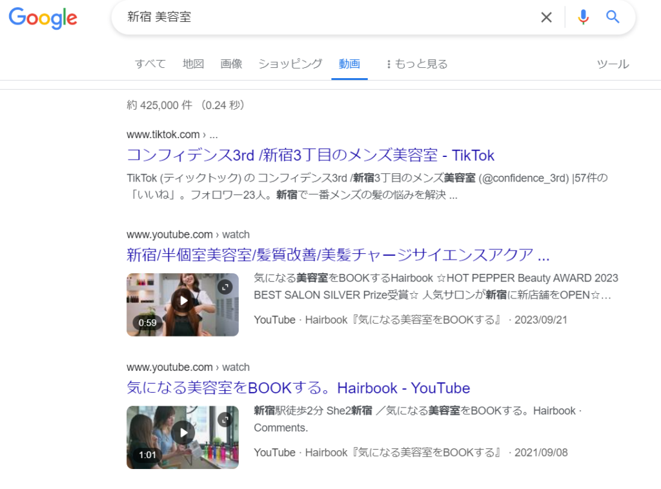This screenshot has height=489, width=661.
Task: Open the もっと見る dropdown menu
Action: coord(417,64)
